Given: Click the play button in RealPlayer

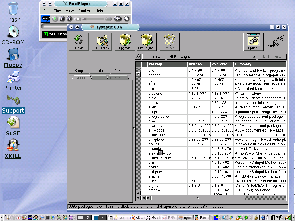Looking at the screenshot, I should (x=55, y=19).
